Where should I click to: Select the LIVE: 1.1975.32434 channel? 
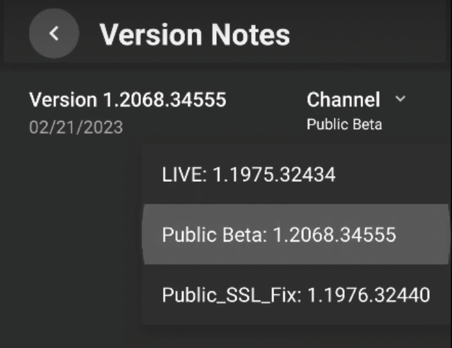[x=297, y=174]
